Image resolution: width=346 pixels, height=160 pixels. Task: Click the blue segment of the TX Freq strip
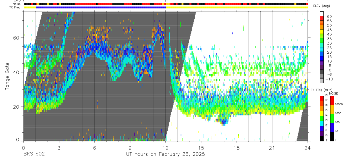(101, 7)
